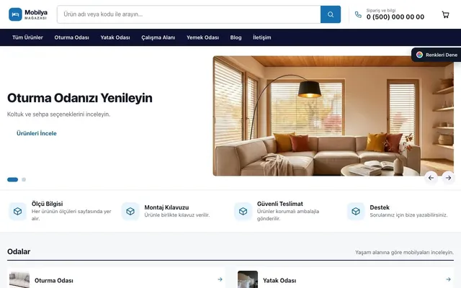This screenshot has width=461, height=288.
Task: Click the Sipariş ve bilgi label
Action: pos(381,11)
